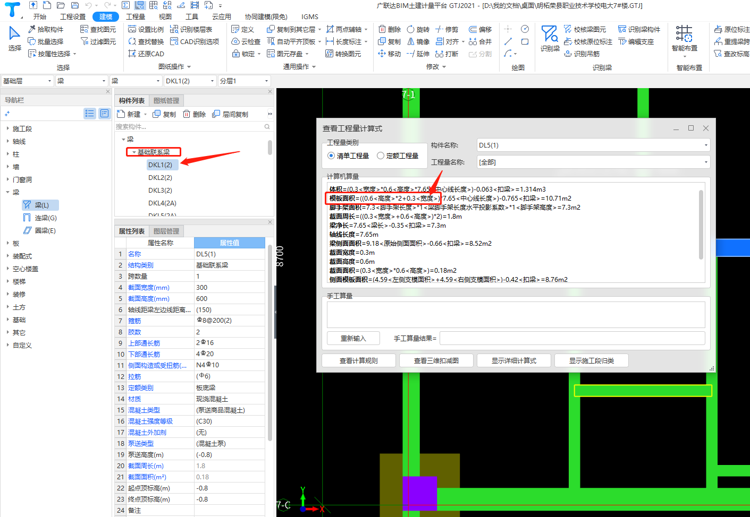This screenshot has height=517, width=750.
Task: Click the 手工算量结果 input field
Action: (x=572, y=338)
